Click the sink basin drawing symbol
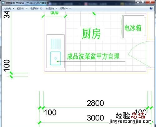The width and height of the screenshot is (156, 127). 56,59
